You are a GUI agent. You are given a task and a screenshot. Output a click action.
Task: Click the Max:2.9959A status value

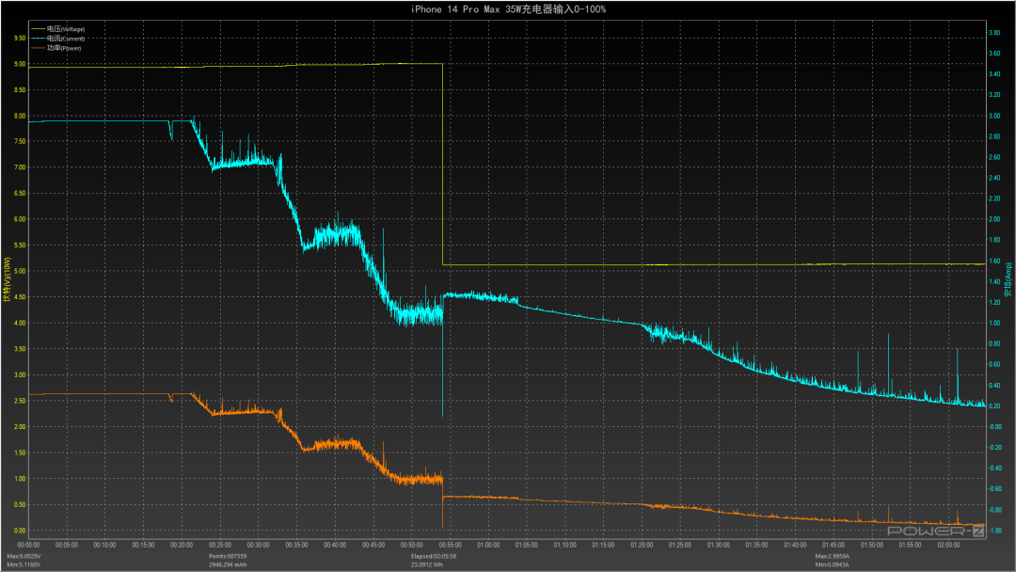(x=832, y=556)
